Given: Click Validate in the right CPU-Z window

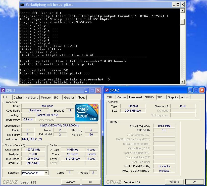Looking at the screenshot, I should click(174, 182).
